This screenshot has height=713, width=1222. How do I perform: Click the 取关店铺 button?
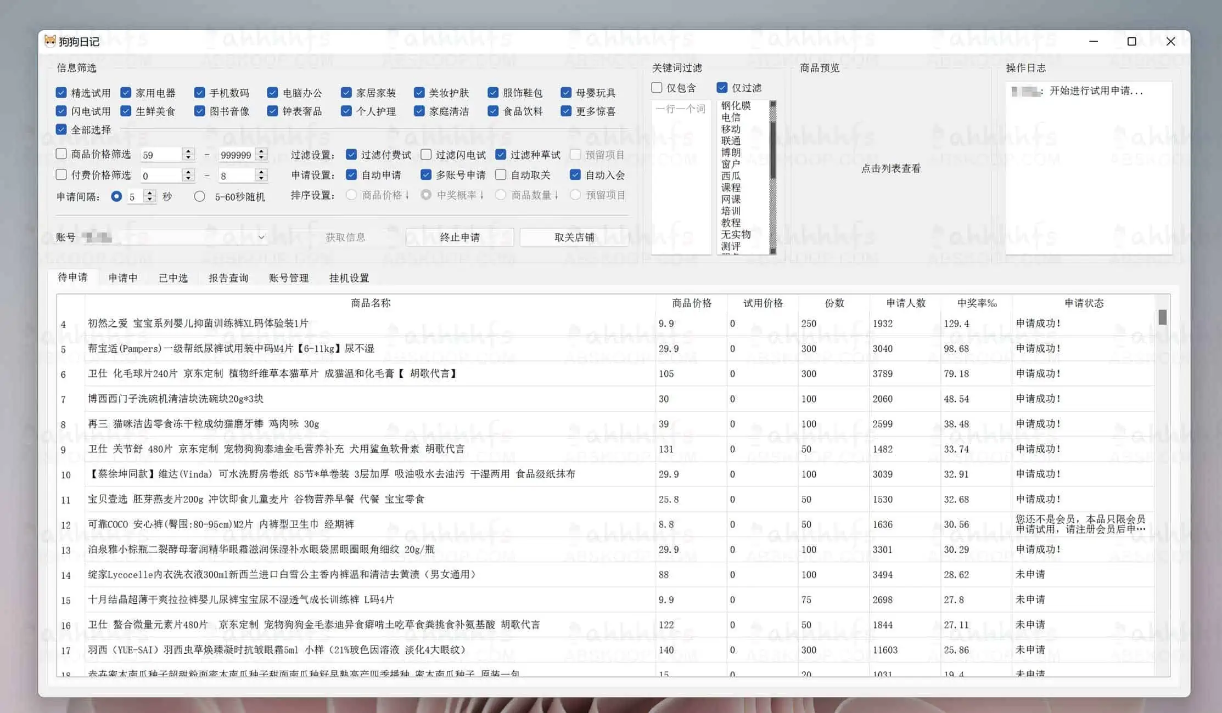click(574, 237)
